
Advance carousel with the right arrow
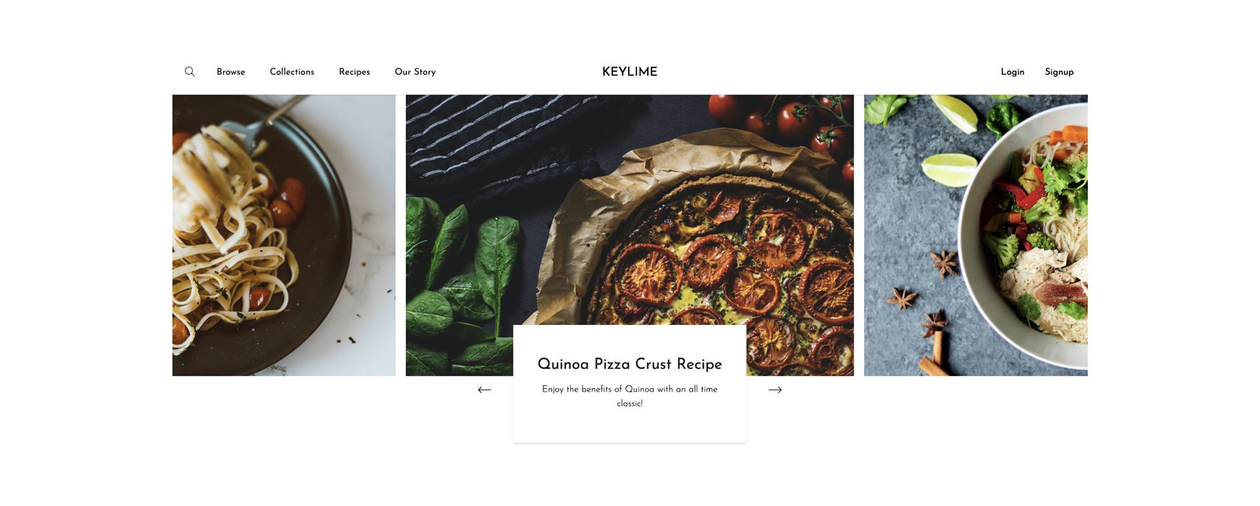coord(775,390)
